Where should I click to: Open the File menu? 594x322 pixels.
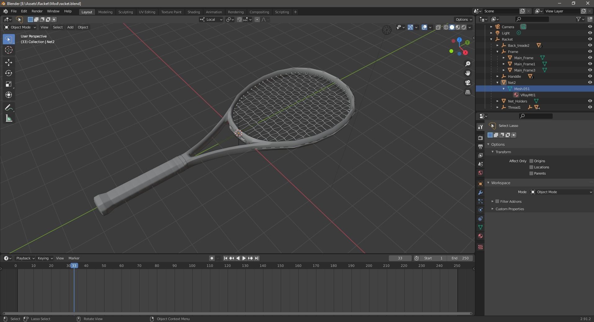pyautogui.click(x=14, y=11)
